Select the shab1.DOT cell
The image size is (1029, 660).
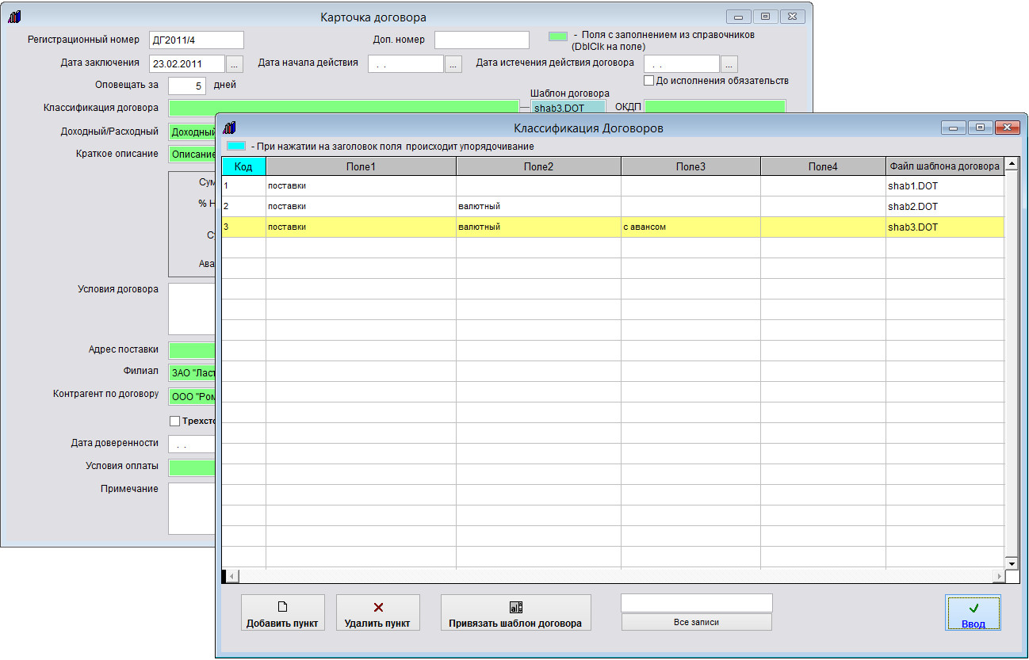click(x=945, y=186)
